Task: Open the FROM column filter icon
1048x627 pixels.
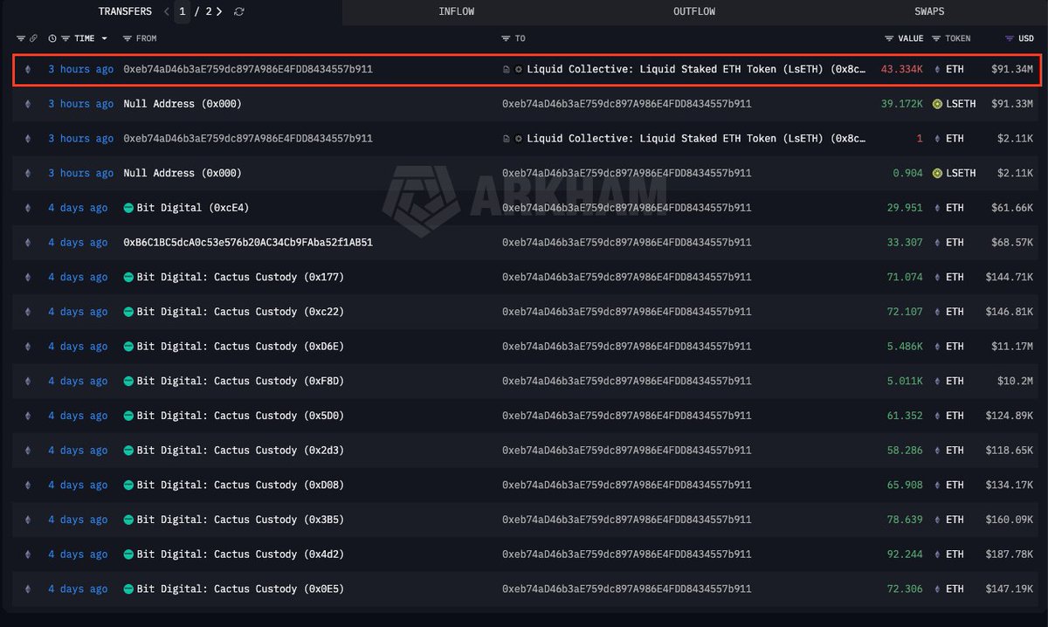Action: pyautogui.click(x=128, y=38)
